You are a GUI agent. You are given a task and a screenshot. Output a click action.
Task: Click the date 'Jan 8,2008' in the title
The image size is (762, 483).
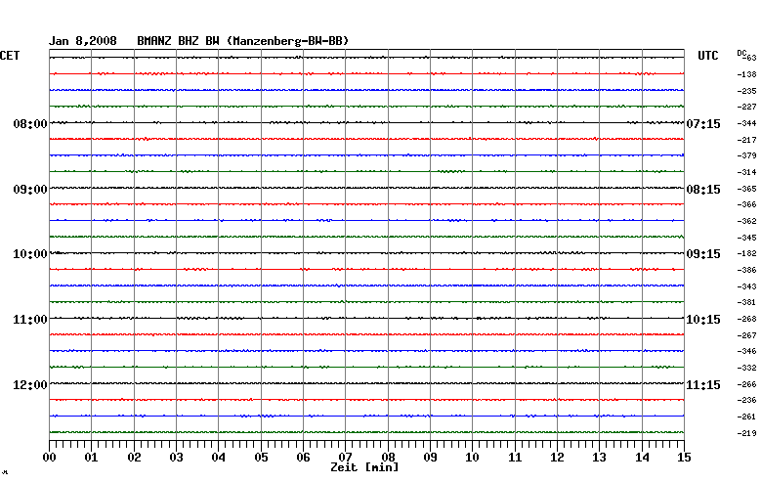[x=83, y=41]
